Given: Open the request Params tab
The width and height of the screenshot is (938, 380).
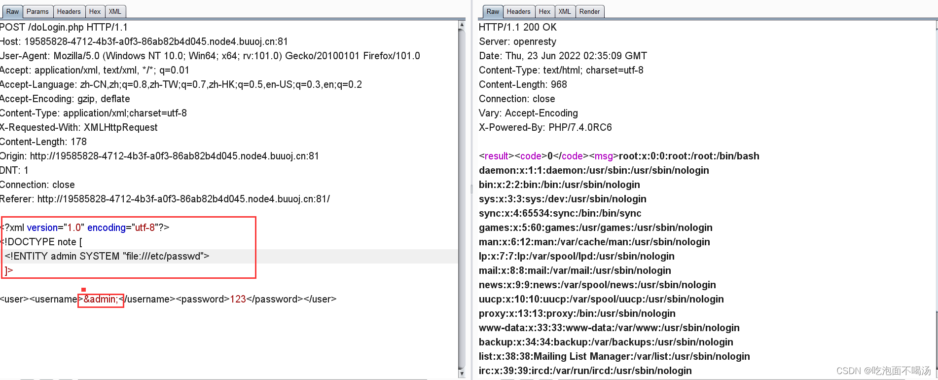Looking at the screenshot, I should pos(37,11).
